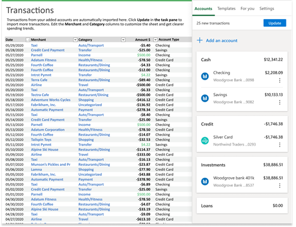Click the 04/29/2020 Alpine Ski House cell

pyautogui.click(x=45, y=209)
